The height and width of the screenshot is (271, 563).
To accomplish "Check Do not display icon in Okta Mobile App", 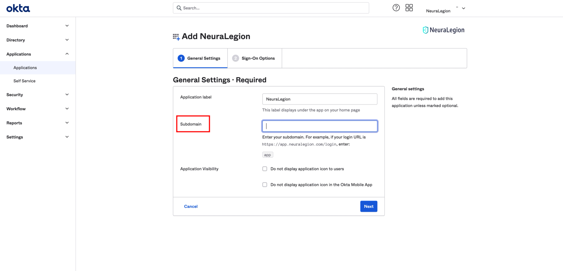I will pyautogui.click(x=265, y=185).
